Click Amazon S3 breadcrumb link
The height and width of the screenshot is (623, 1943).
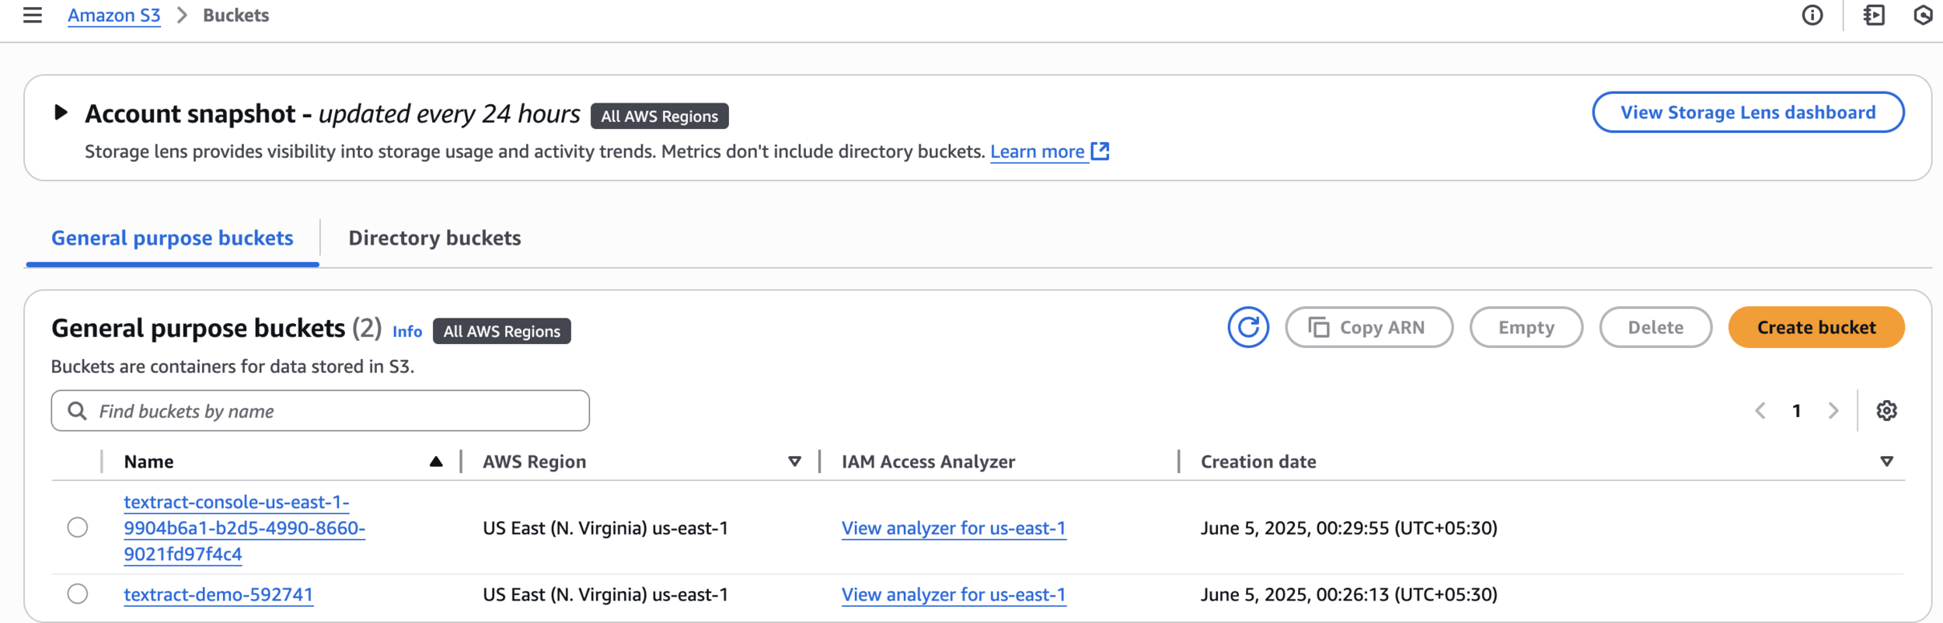click(113, 16)
